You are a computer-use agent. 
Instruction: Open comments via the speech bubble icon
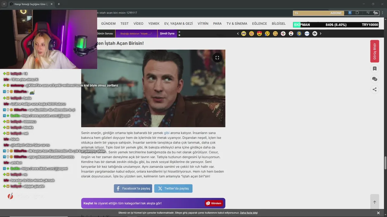tap(375, 79)
